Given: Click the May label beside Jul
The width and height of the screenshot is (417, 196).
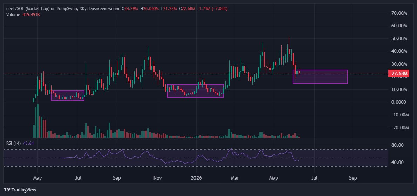Looking at the screenshot, I should pos(38,178).
